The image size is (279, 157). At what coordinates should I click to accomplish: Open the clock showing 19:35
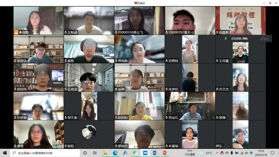click(x=261, y=153)
